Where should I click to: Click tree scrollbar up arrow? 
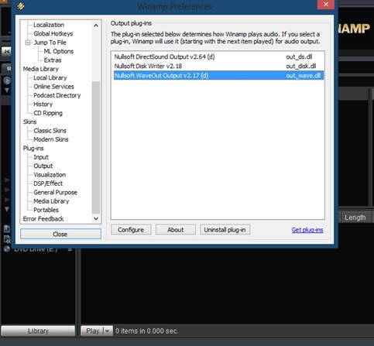click(x=96, y=26)
